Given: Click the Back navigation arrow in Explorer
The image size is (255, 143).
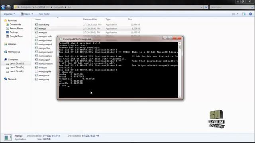Looking at the screenshot, I should tap(3, 7).
